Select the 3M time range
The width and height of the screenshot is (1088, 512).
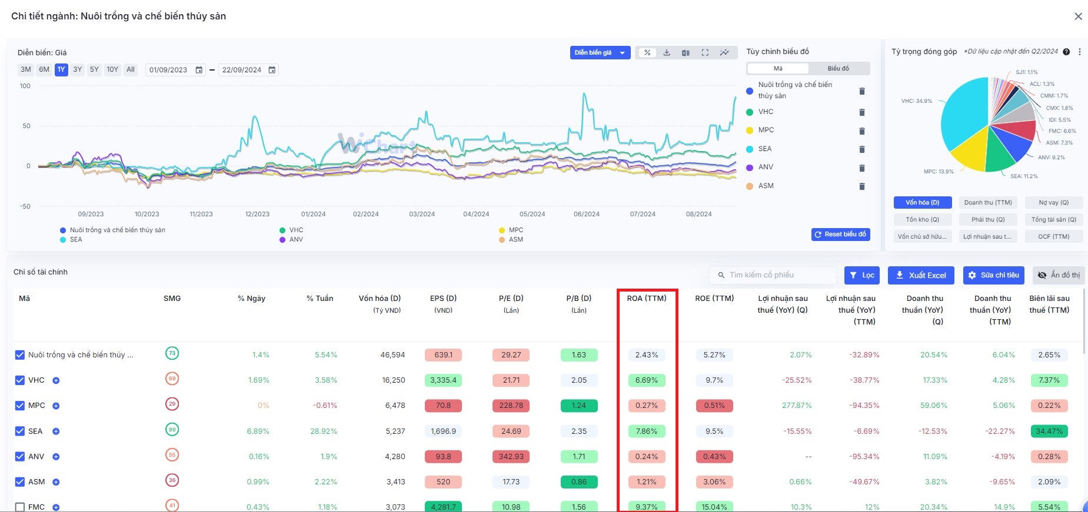click(x=26, y=69)
